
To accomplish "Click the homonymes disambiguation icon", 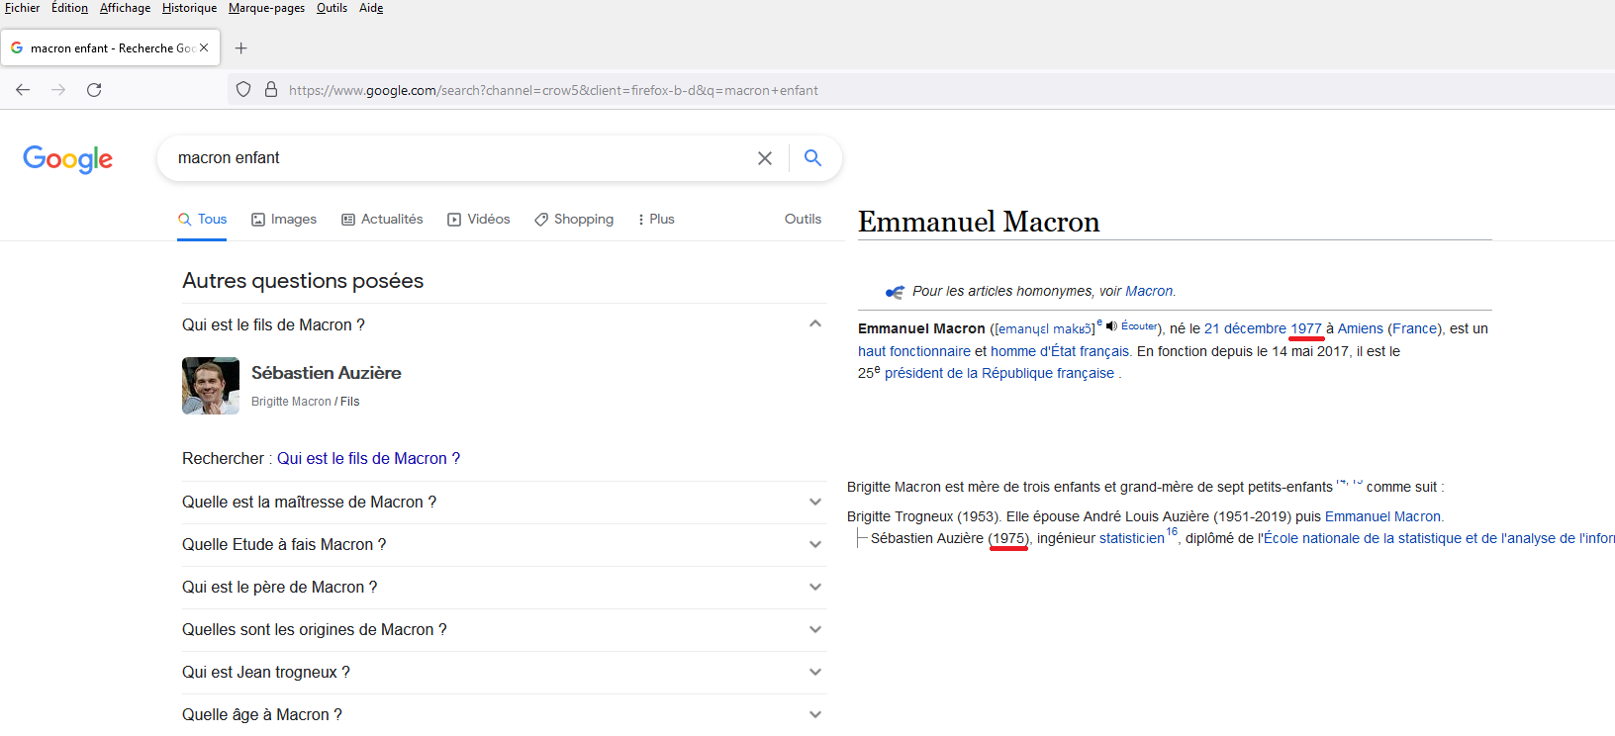I will tap(895, 292).
